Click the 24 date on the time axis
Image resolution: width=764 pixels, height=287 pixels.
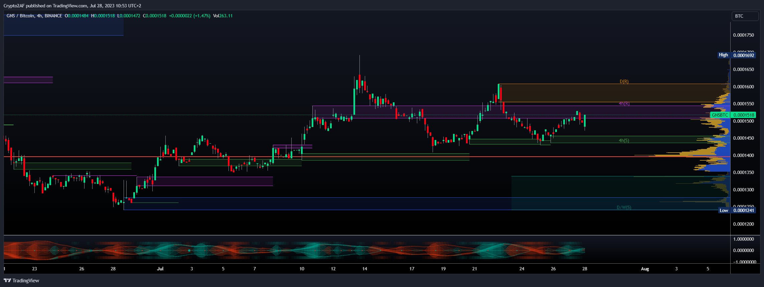522,269
